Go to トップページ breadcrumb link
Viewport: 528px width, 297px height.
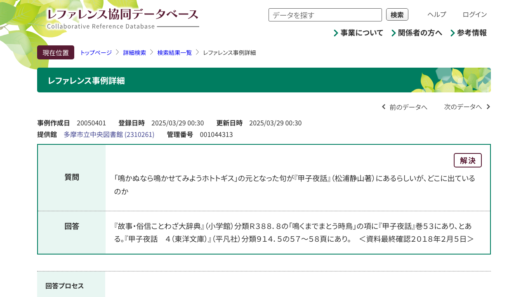96,53
